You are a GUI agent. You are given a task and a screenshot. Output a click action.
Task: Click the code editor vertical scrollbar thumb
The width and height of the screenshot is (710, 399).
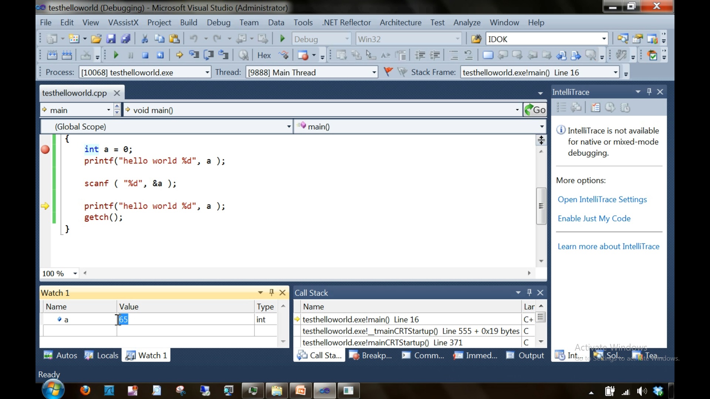(541, 206)
